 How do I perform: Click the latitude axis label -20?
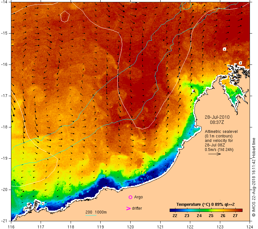pyautogui.click(x=4, y=190)
